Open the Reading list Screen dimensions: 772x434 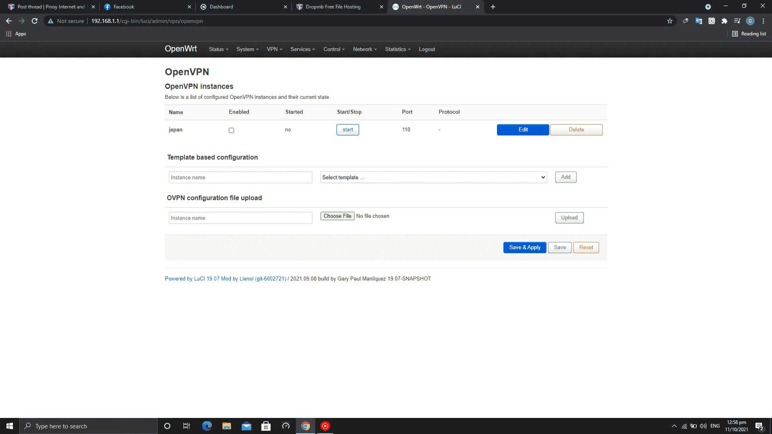[x=749, y=34]
